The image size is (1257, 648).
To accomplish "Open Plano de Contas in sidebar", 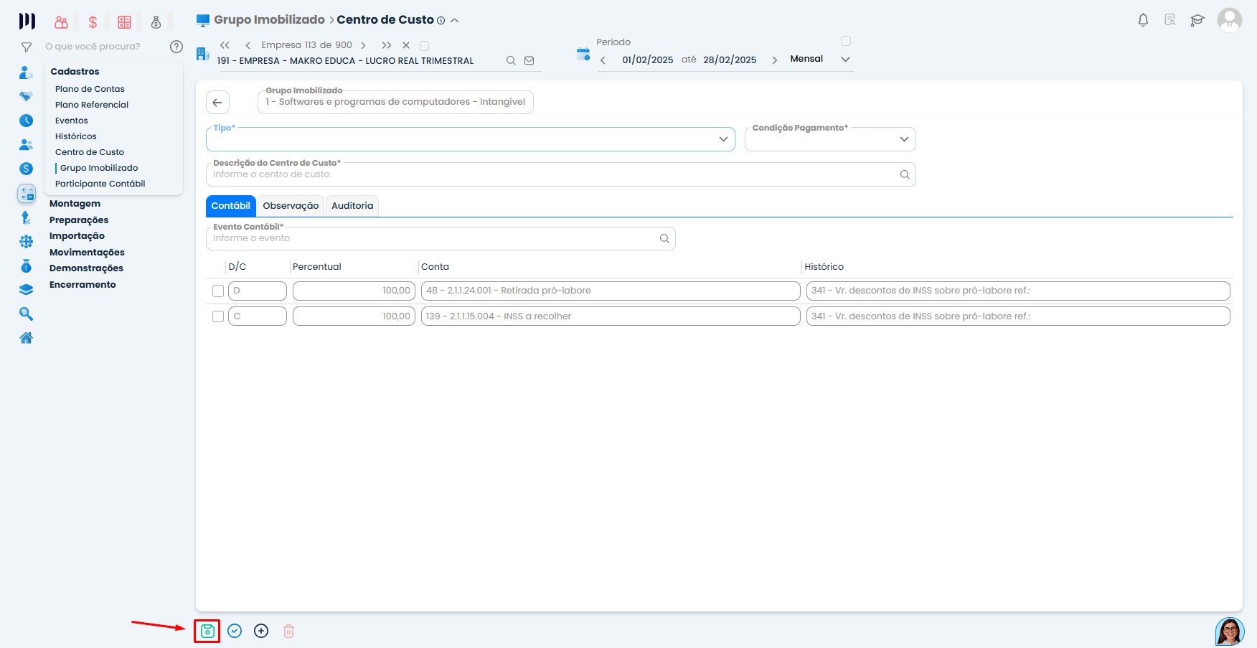I will pos(90,89).
